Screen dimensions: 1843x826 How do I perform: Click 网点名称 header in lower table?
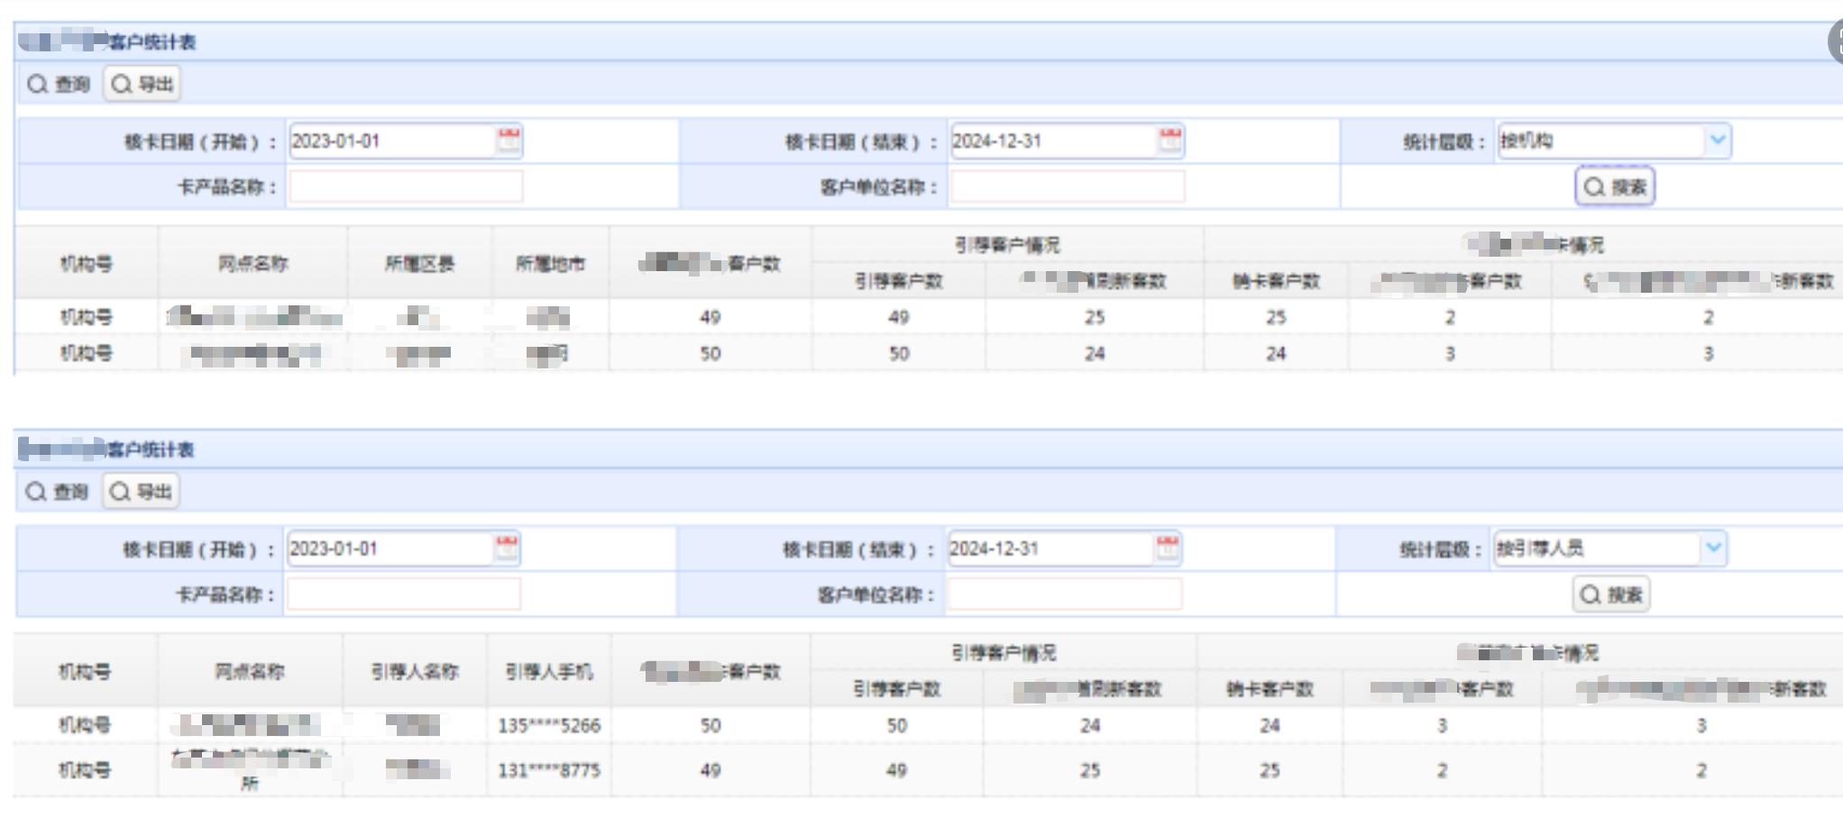pos(250,671)
